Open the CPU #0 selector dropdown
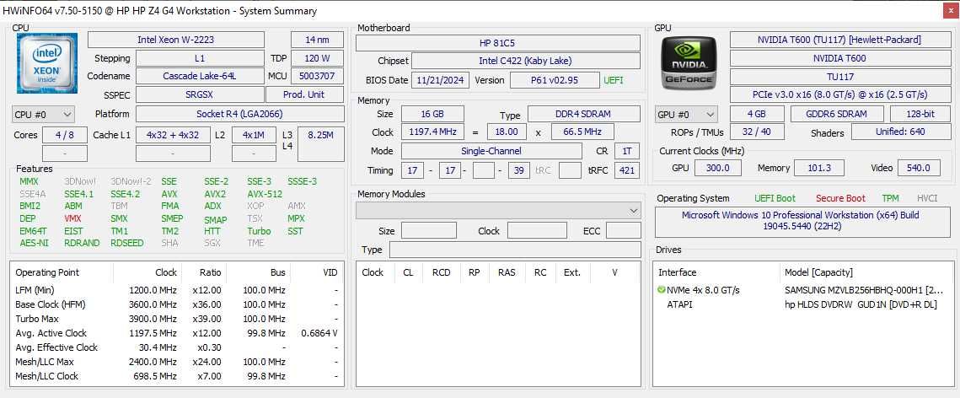 [44, 115]
